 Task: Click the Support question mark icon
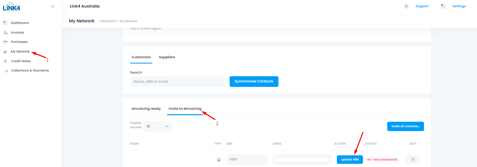tap(406, 6)
